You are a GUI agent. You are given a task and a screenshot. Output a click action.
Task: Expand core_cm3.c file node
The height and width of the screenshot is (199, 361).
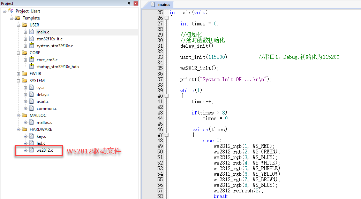25,60
